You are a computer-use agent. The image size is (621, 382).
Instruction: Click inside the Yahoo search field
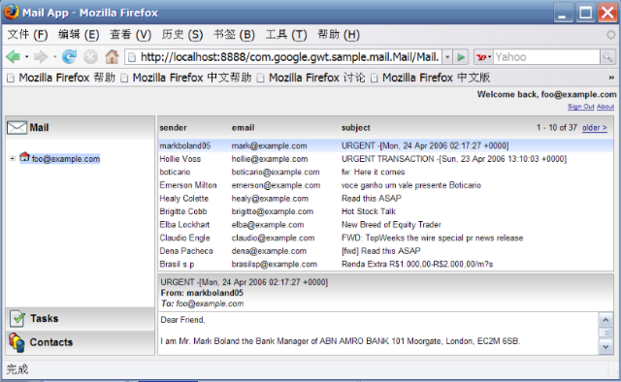pyautogui.click(x=546, y=57)
